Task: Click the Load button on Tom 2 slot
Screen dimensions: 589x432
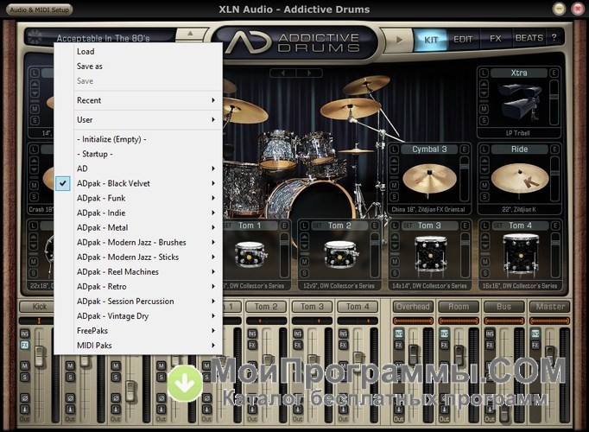Action: click(x=305, y=226)
